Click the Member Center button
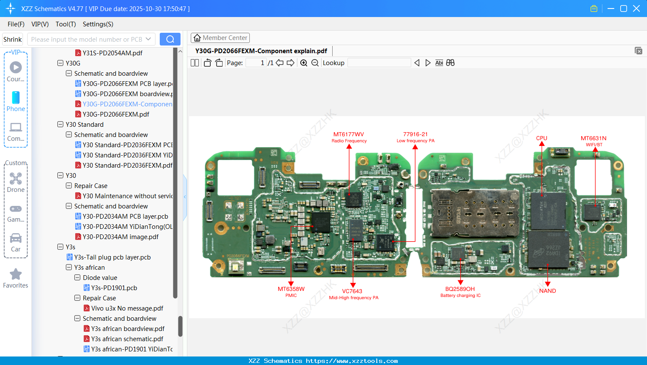Image resolution: width=647 pixels, height=365 pixels. pyautogui.click(x=220, y=38)
